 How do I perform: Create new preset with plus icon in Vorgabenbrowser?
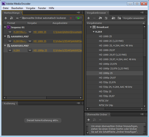pyautogui.click(x=88, y=18)
